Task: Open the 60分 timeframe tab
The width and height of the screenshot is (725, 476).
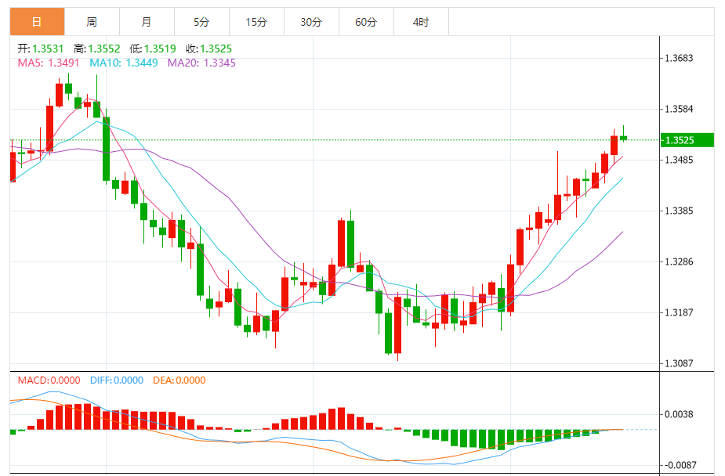Action: 366,22
